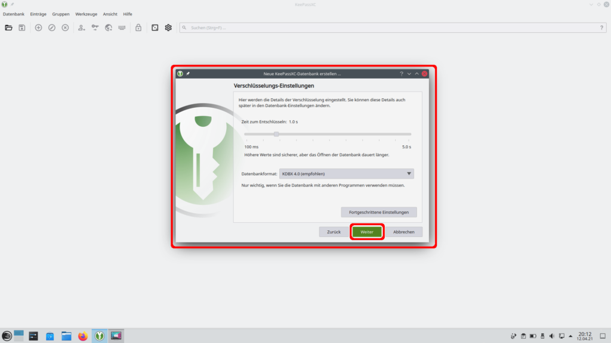The image size is (611, 343).
Task: Click the search help question mark
Action: [x=601, y=27]
